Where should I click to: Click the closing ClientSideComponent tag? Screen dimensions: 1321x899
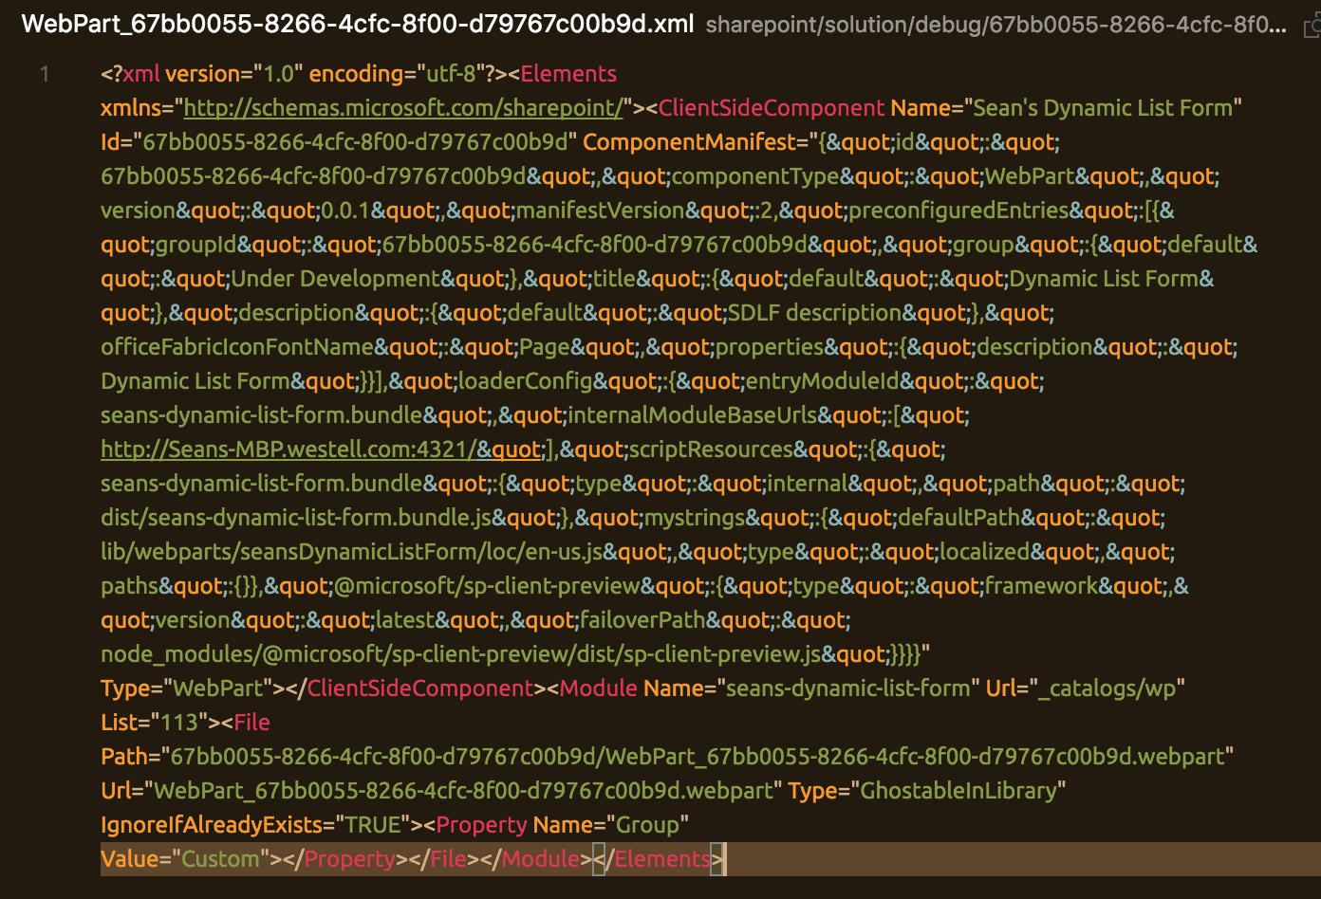(420, 688)
